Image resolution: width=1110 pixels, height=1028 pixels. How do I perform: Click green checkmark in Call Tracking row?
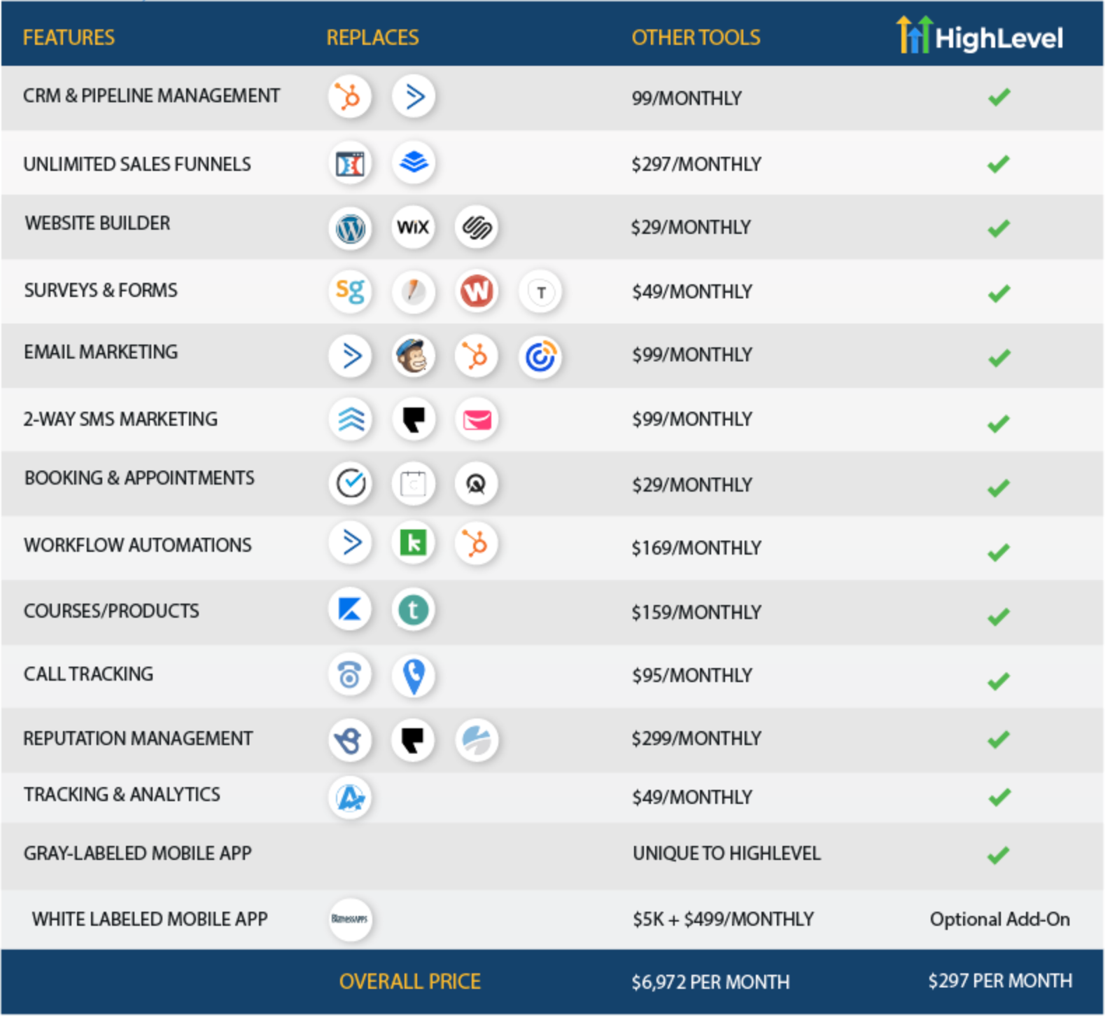coord(999,681)
